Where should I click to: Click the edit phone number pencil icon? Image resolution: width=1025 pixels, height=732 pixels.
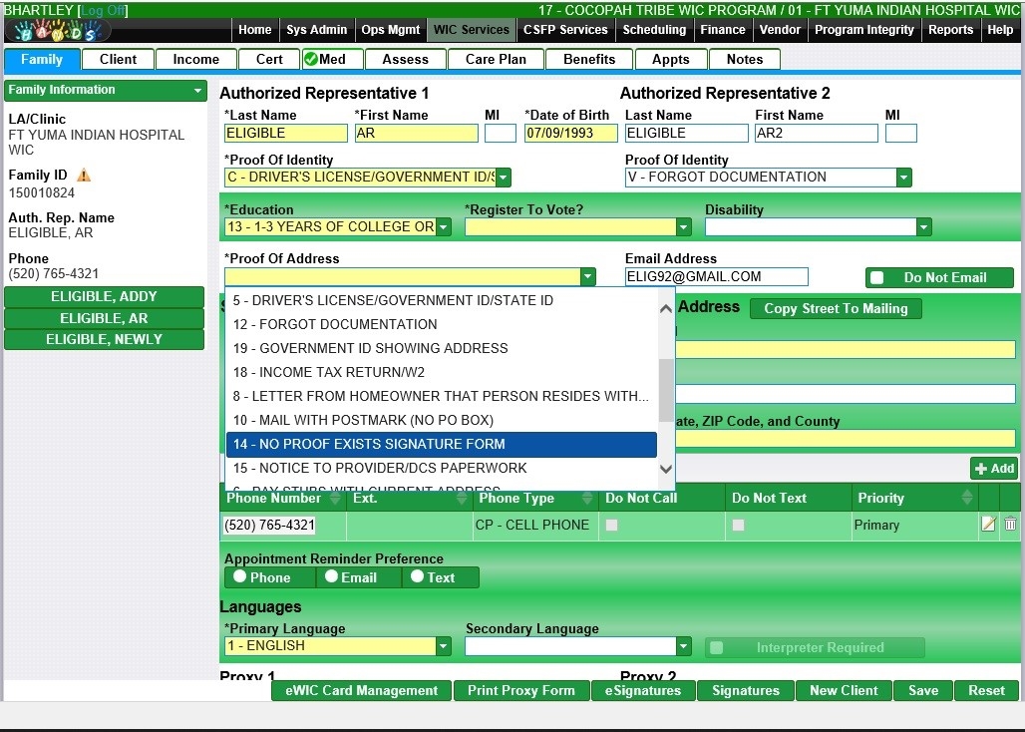[988, 525]
